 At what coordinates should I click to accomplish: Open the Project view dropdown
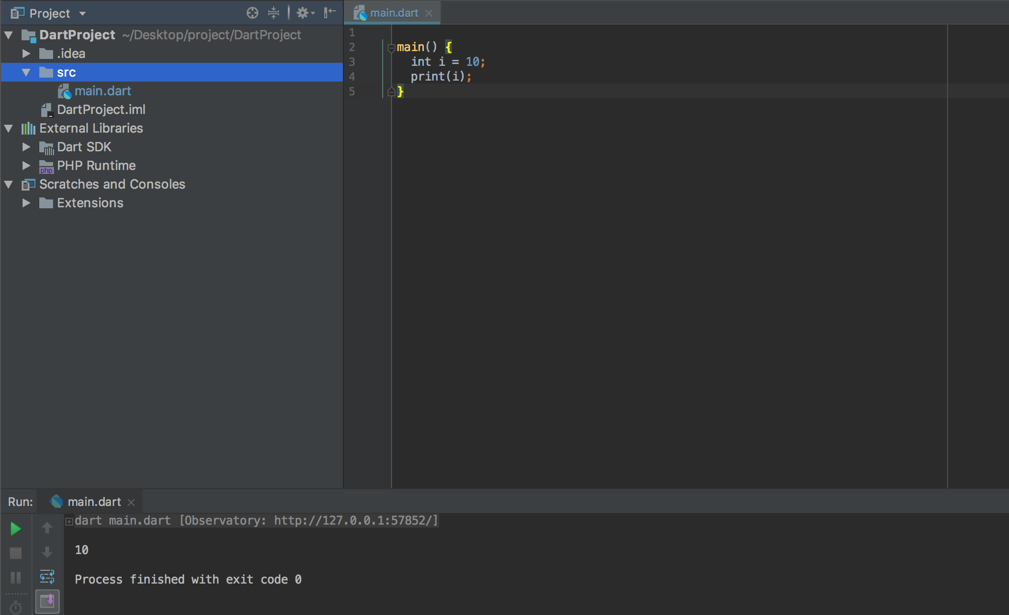point(83,14)
